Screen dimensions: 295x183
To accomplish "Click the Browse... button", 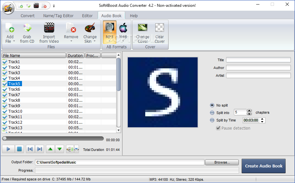I will [222, 162].
